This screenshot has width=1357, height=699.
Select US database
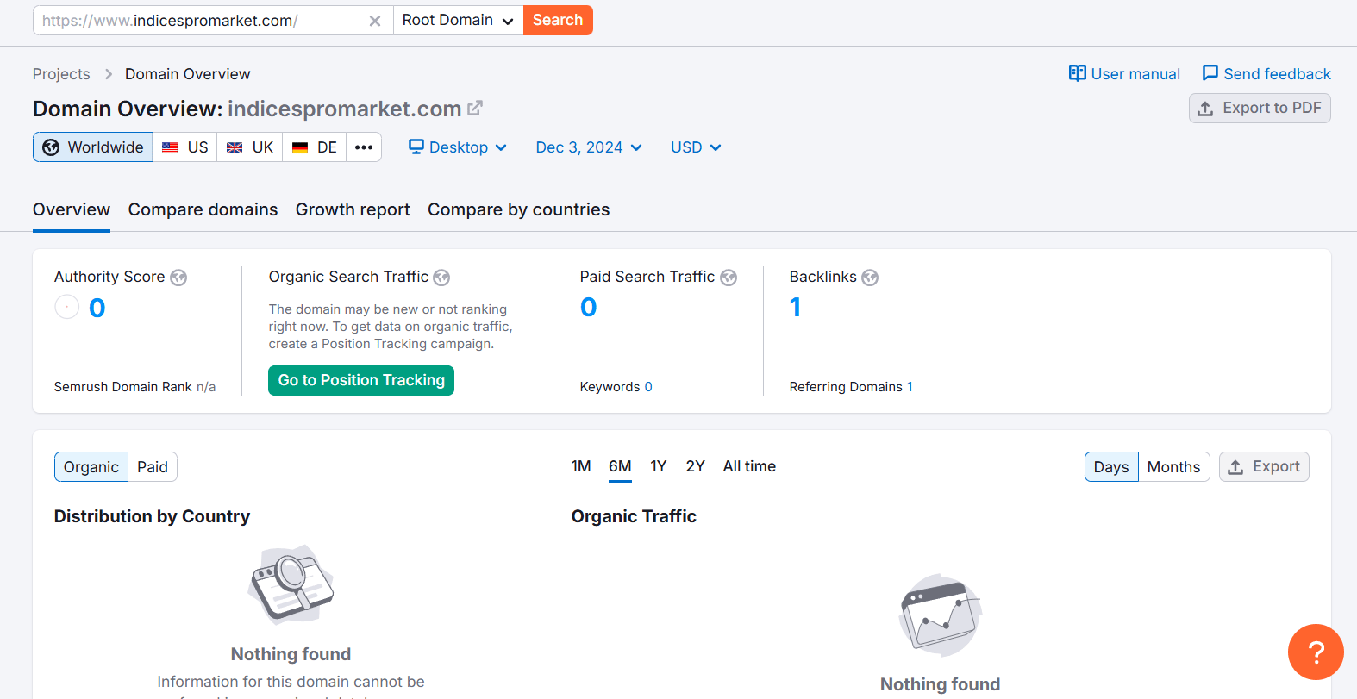[x=185, y=147]
